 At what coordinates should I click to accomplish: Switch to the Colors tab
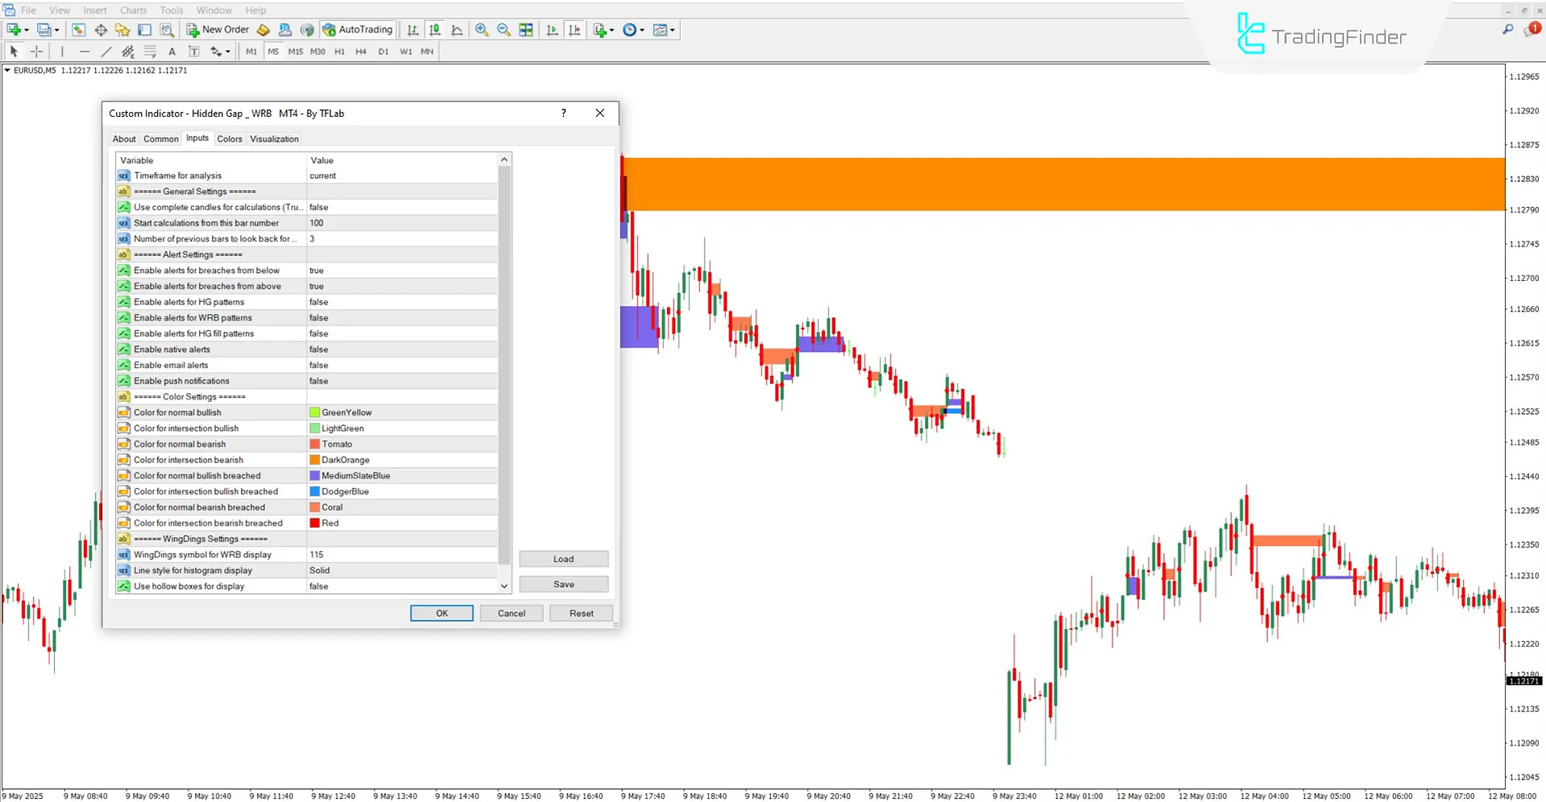(x=229, y=138)
